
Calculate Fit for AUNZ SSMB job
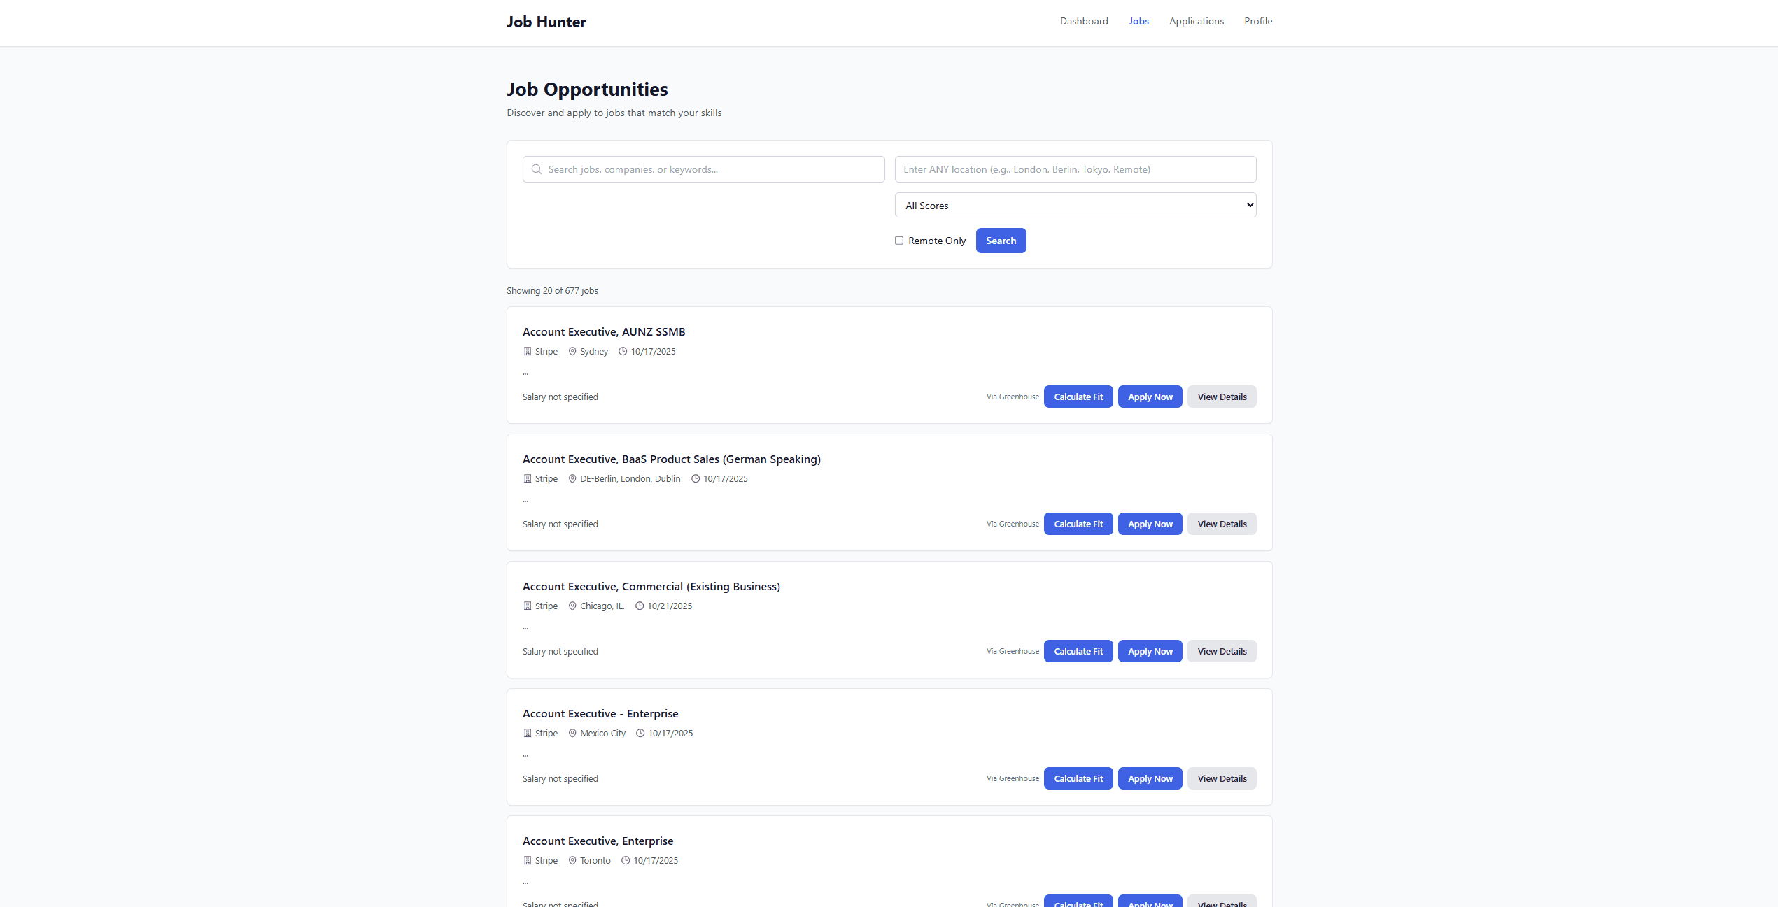[x=1078, y=397]
